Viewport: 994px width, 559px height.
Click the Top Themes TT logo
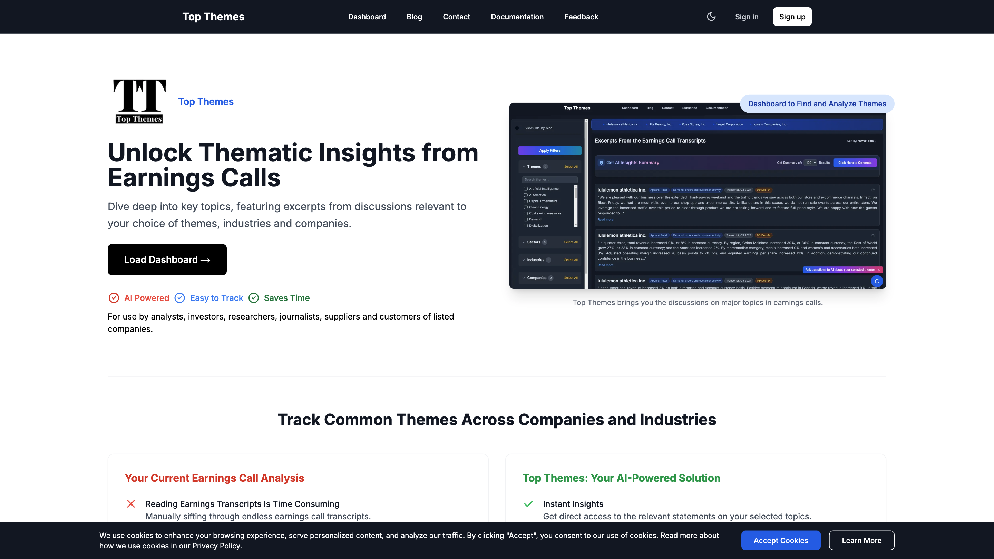pyautogui.click(x=139, y=101)
